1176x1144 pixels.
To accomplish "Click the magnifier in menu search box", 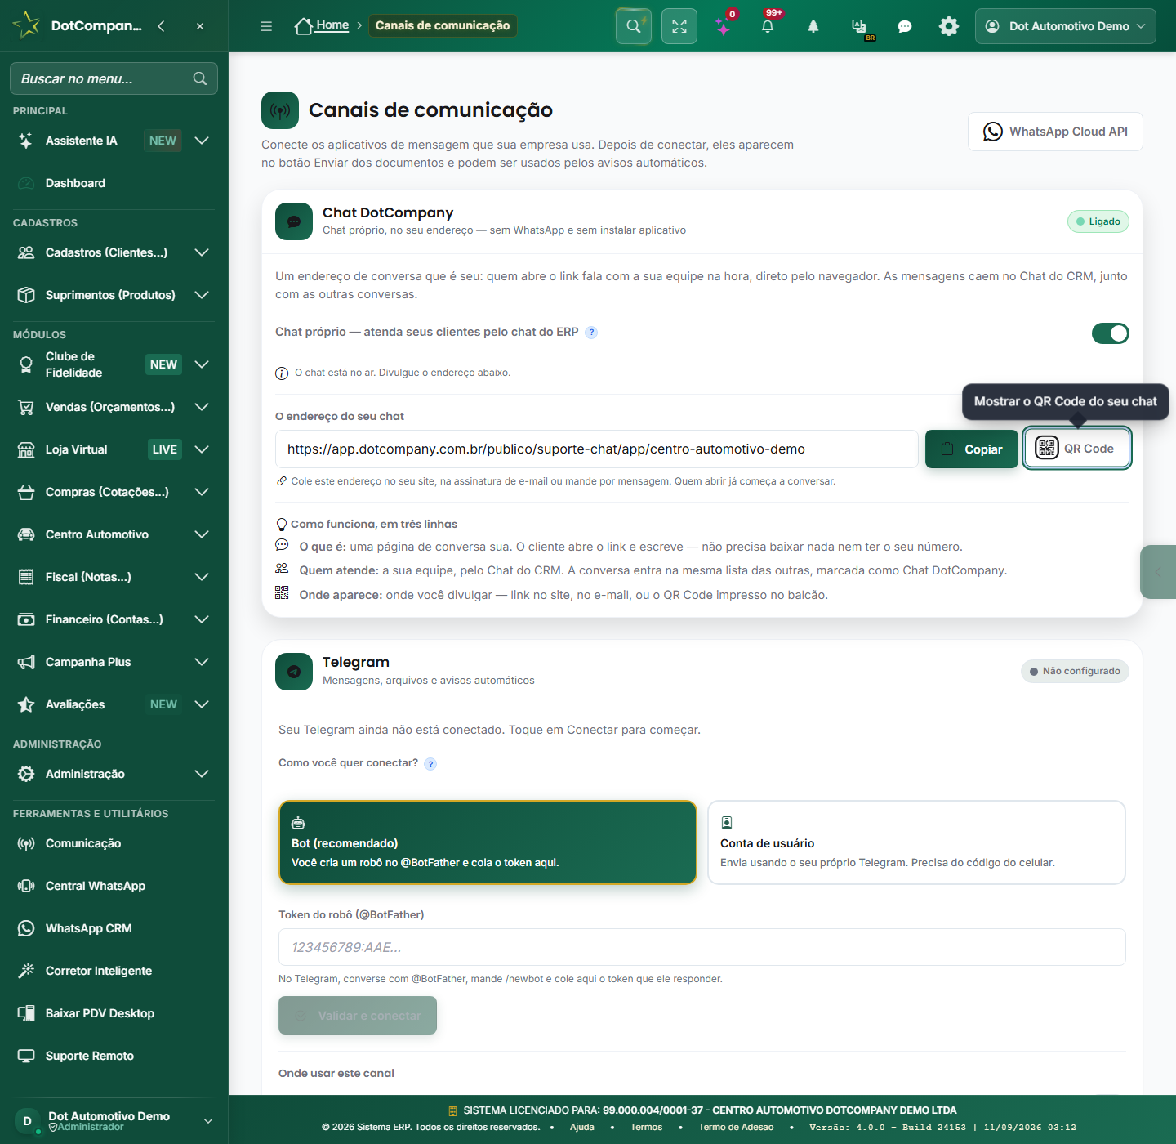I will (x=200, y=78).
